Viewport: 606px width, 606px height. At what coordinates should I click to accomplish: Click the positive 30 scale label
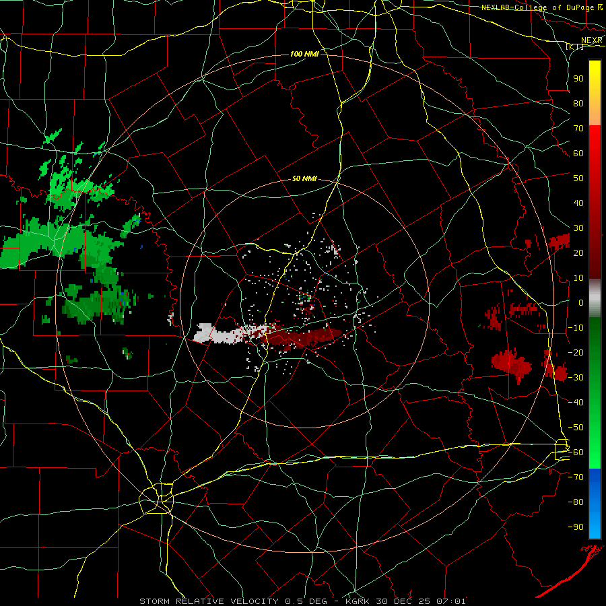(578, 228)
